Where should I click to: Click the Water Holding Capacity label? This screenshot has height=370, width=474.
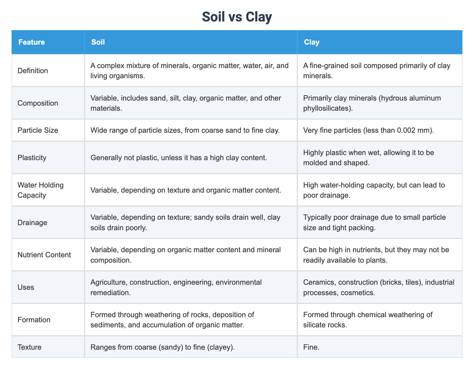pos(41,190)
